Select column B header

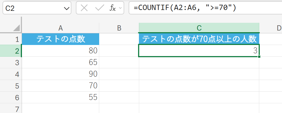click(119, 28)
